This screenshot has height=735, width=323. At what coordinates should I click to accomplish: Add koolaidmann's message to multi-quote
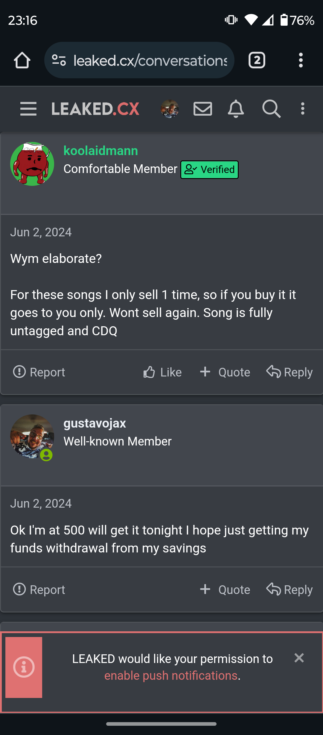pyautogui.click(x=225, y=372)
